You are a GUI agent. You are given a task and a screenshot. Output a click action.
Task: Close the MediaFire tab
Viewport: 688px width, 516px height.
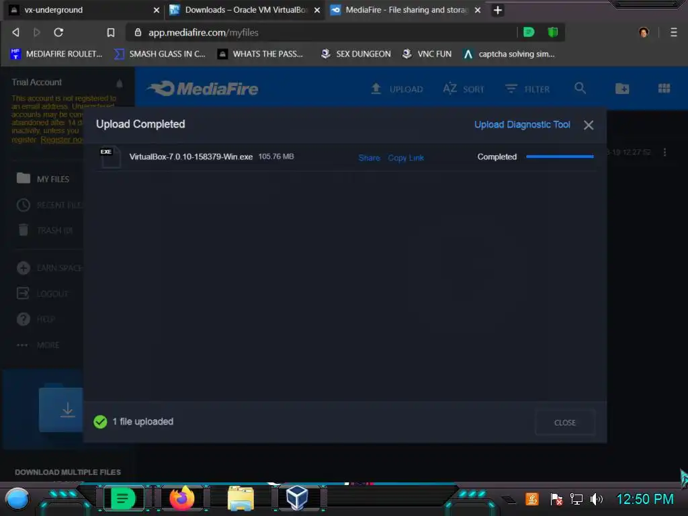[478, 10]
